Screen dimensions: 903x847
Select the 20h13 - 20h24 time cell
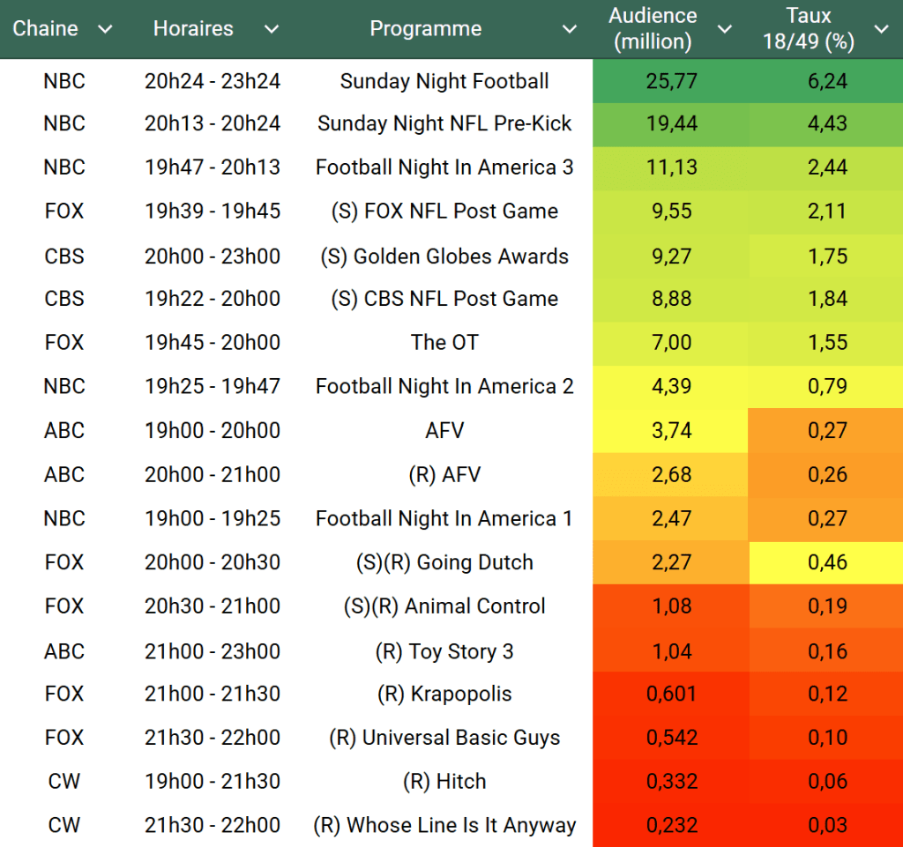[x=213, y=123]
